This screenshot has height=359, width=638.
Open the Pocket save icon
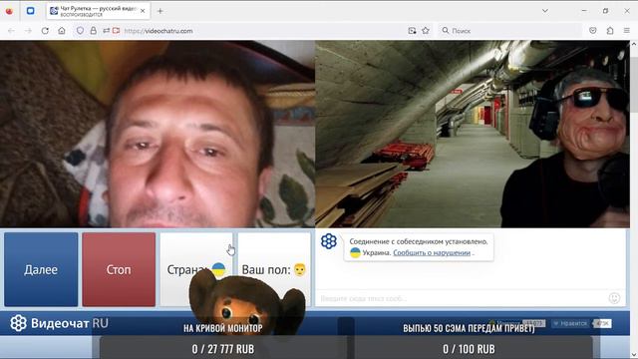click(x=593, y=31)
